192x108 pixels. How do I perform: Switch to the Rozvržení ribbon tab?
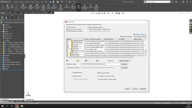click(9, 13)
